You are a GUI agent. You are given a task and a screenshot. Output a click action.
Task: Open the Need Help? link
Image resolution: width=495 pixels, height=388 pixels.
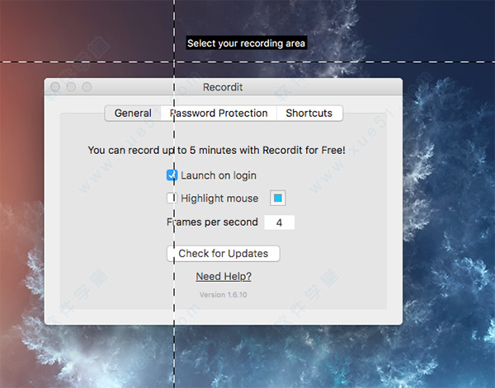click(224, 277)
